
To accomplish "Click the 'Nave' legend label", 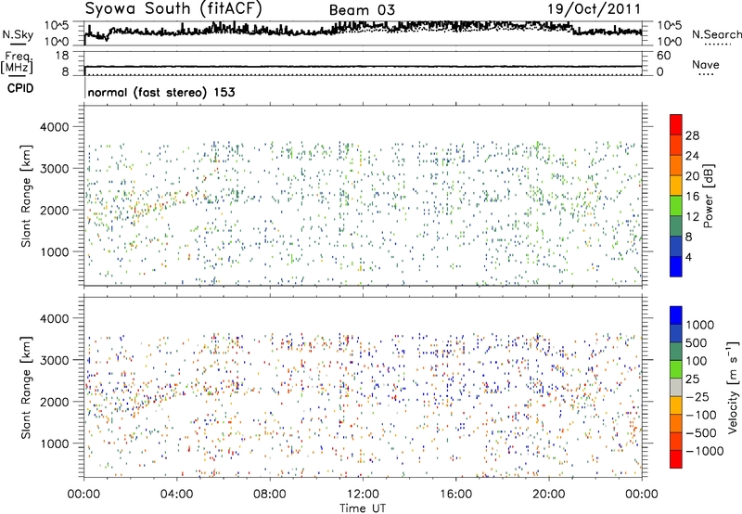I will click(706, 64).
